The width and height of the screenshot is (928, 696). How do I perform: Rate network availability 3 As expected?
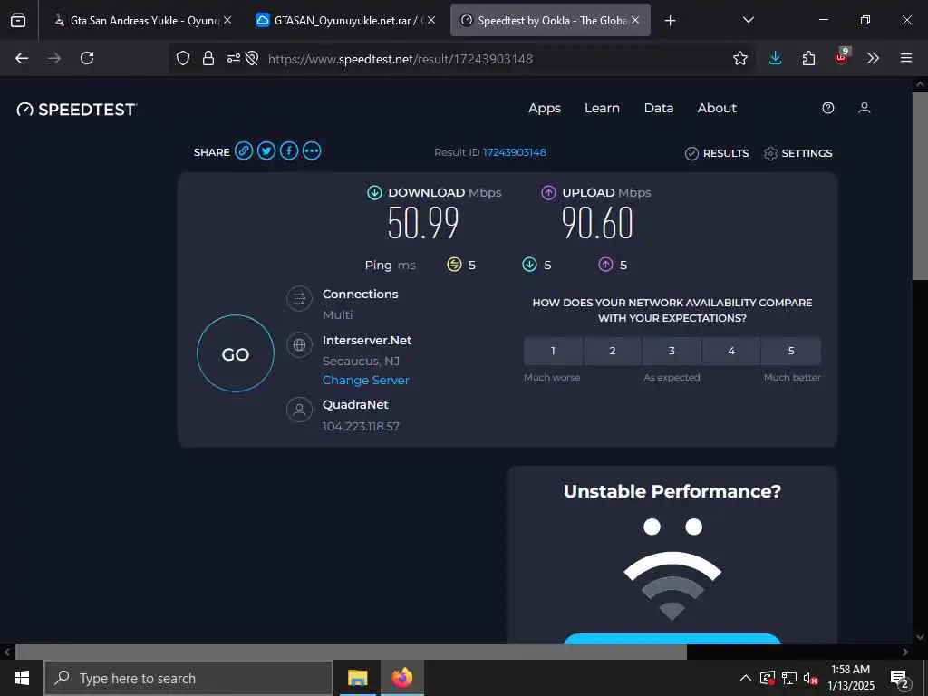click(672, 351)
